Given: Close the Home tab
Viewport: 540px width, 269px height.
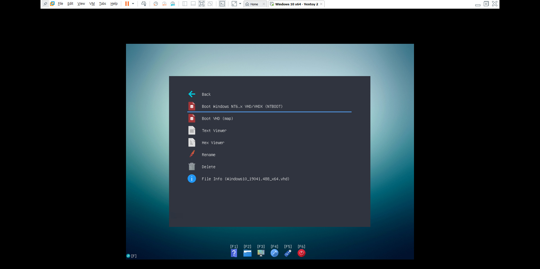Looking at the screenshot, I should [x=264, y=4].
